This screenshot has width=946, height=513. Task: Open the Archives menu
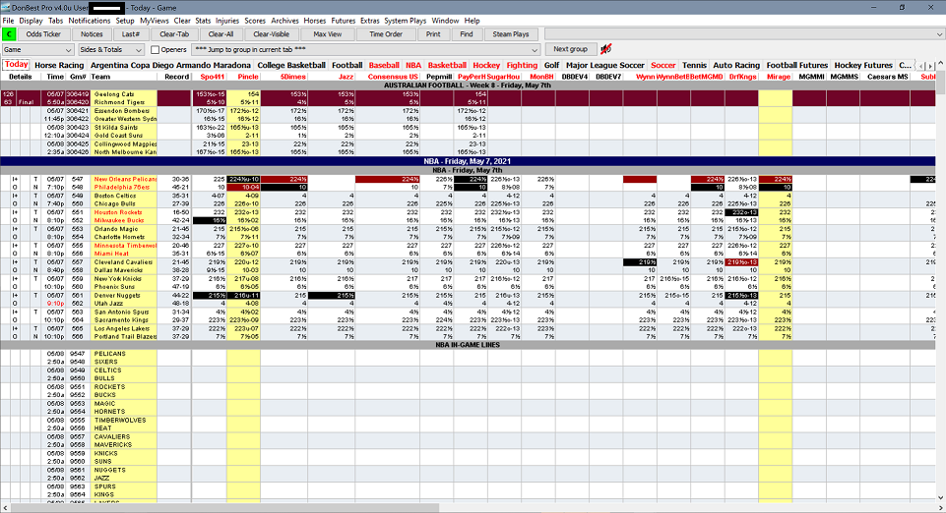[284, 21]
